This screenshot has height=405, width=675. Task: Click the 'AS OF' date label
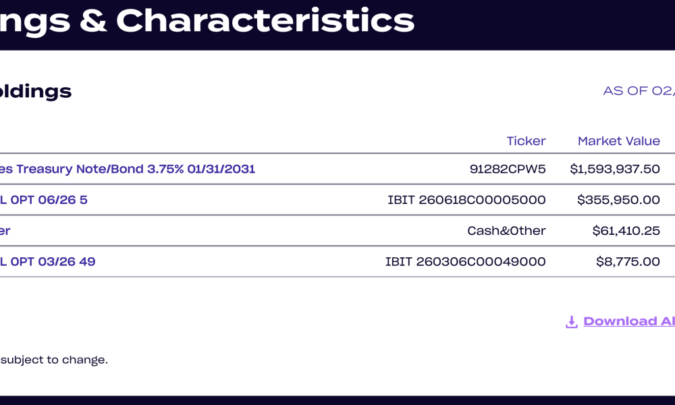[638, 90]
